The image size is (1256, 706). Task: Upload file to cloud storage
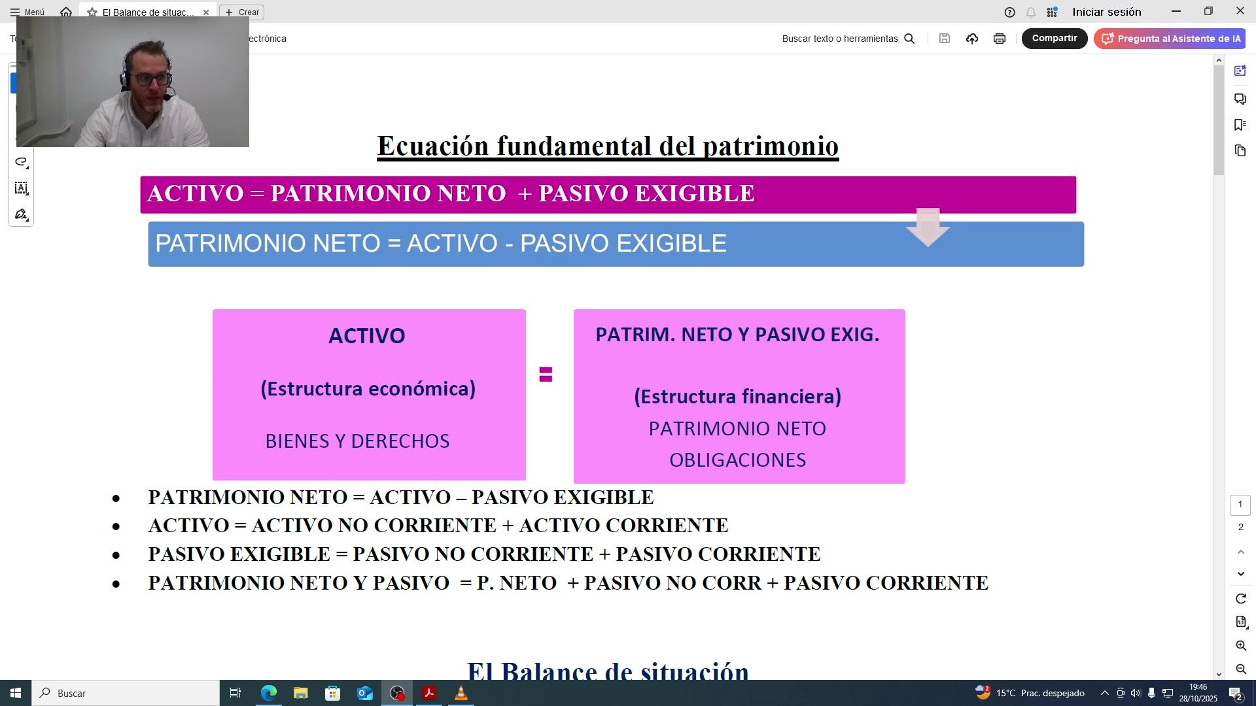pos(971,39)
